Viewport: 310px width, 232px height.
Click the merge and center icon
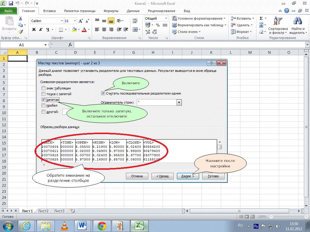[x=135, y=30]
